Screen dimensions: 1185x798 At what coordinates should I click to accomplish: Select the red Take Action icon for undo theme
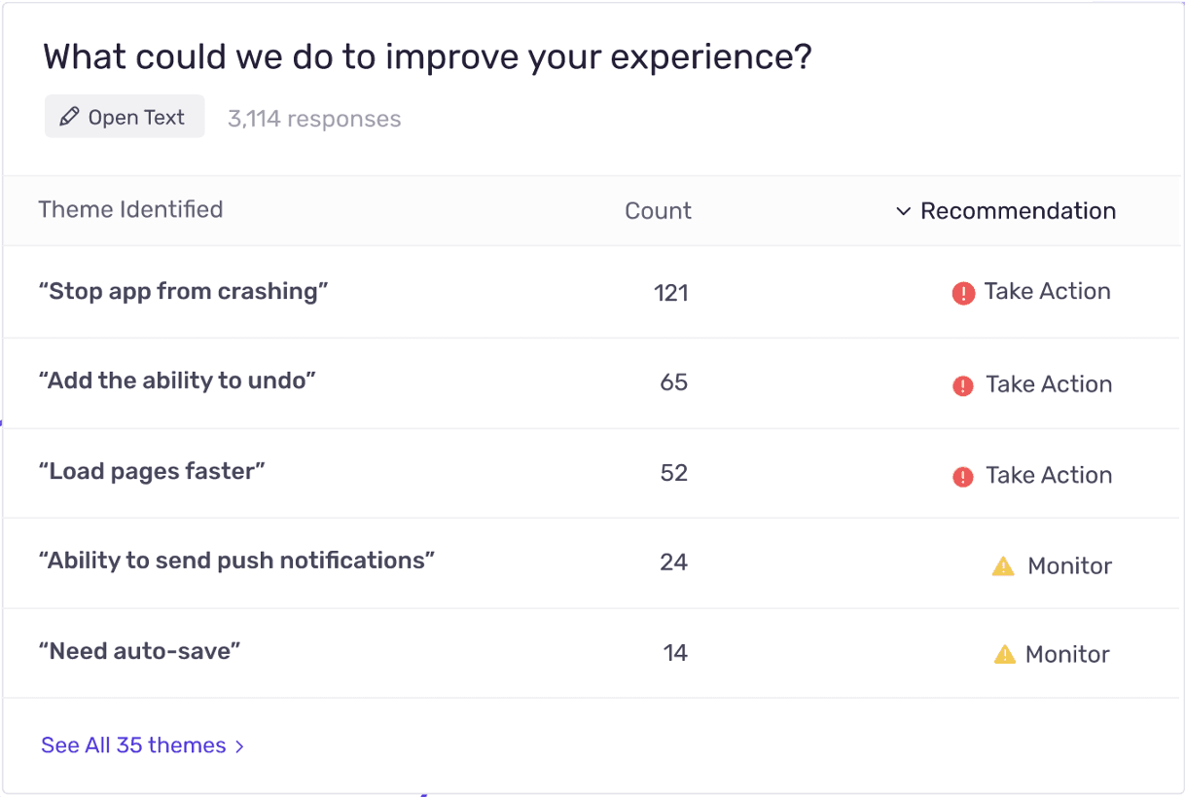coord(962,385)
